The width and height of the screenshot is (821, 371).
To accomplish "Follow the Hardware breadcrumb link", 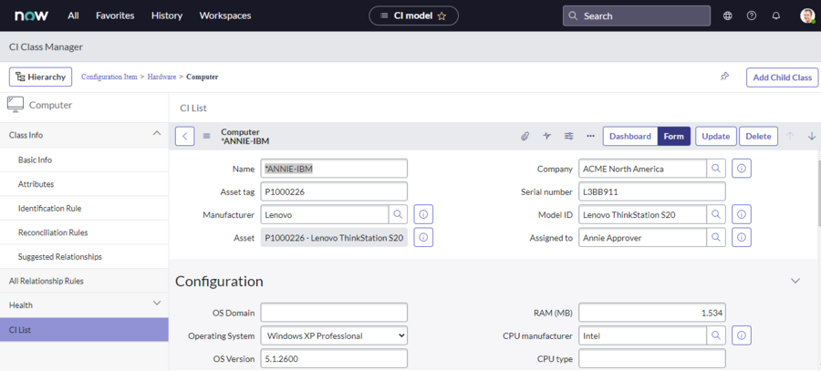I will point(161,77).
